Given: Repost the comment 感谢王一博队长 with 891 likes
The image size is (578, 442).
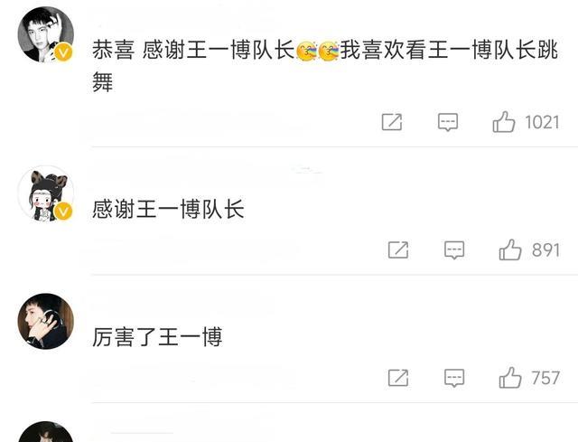Looking at the screenshot, I should tap(398, 250).
